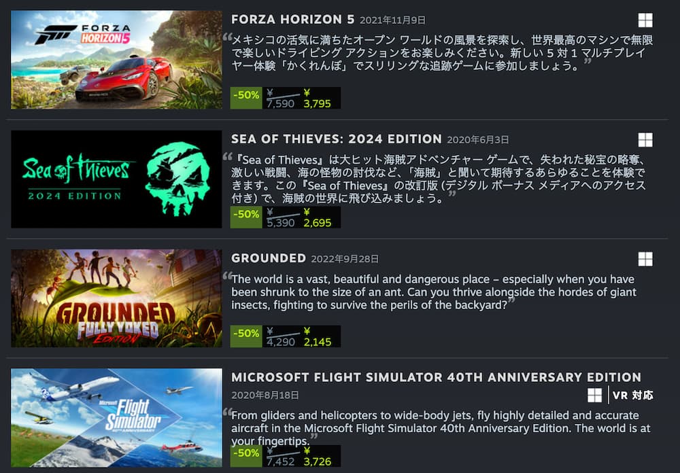Image resolution: width=680 pixels, height=473 pixels.
Task: Open Microsoft Flight Simulator 40th Anniversary title
Action: (x=436, y=377)
